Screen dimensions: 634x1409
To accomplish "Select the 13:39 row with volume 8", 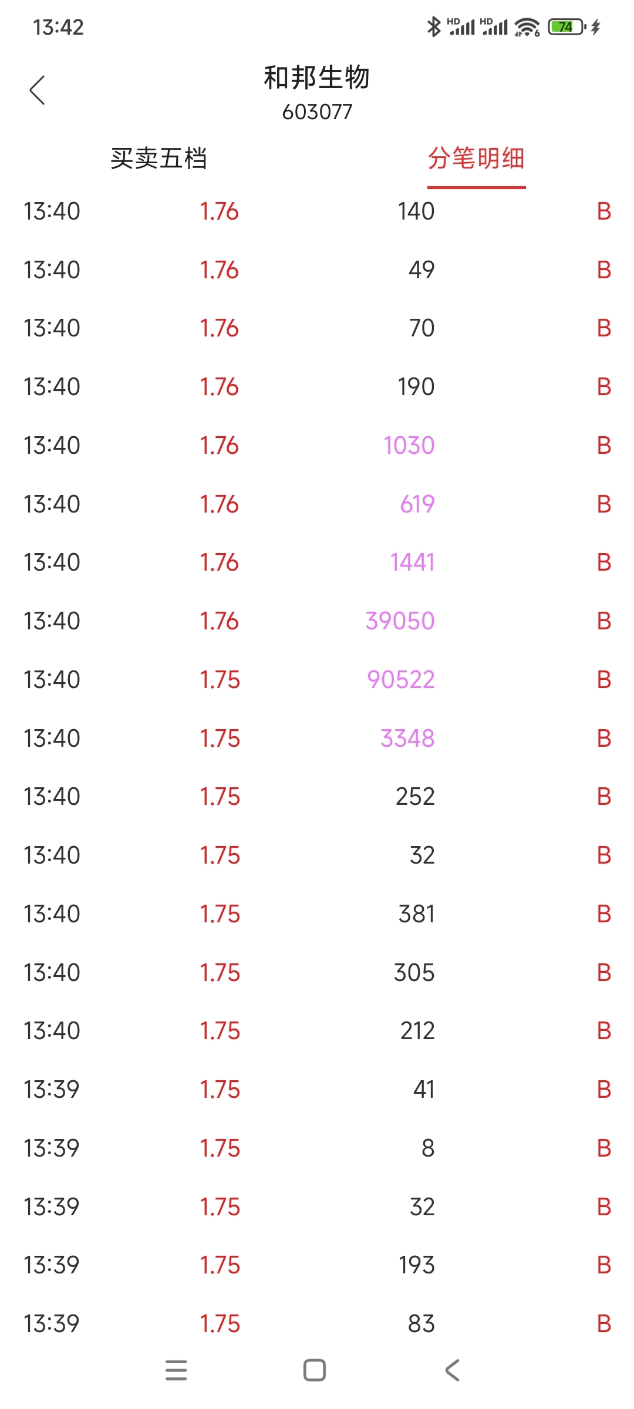I will tap(317, 1148).
